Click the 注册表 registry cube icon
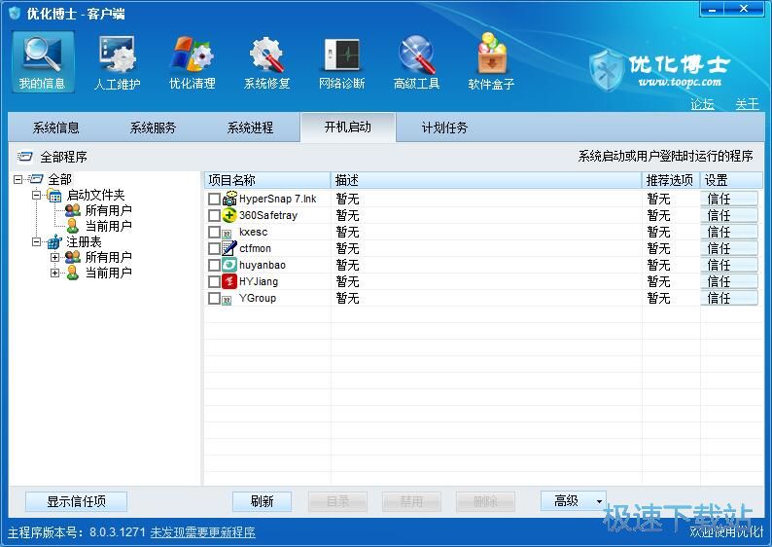772x547 pixels. pos(54,242)
